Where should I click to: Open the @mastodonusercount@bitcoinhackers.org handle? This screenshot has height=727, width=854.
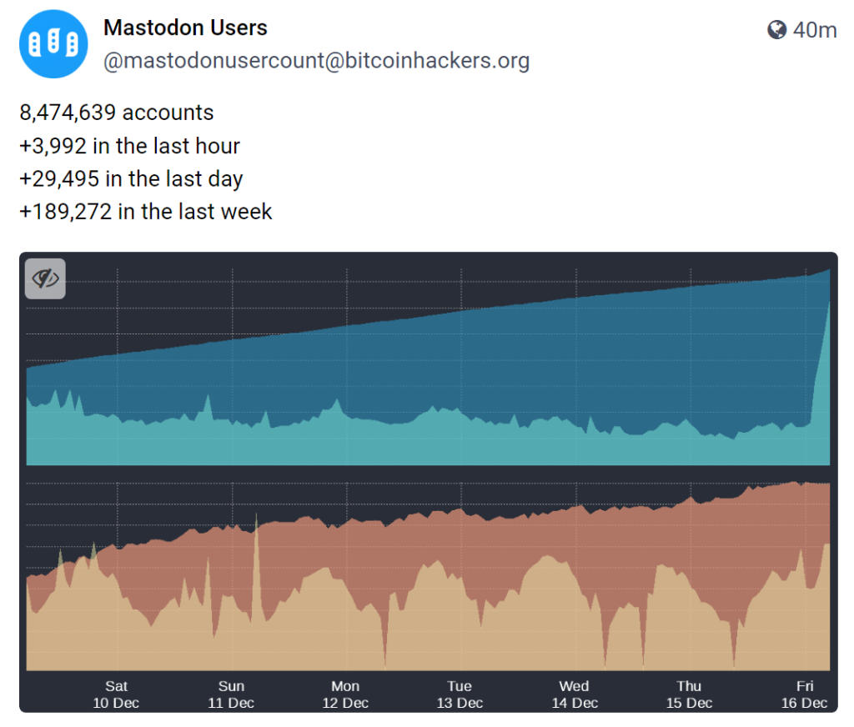pos(316,61)
